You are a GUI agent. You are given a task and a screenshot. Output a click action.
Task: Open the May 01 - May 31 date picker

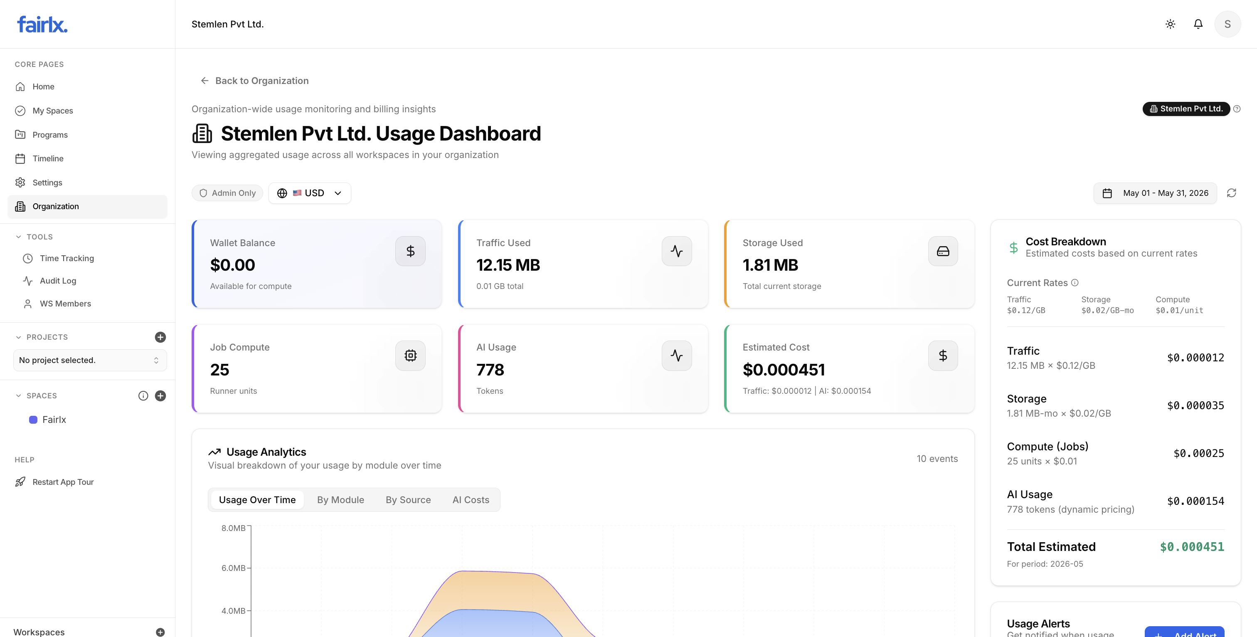pyautogui.click(x=1155, y=193)
